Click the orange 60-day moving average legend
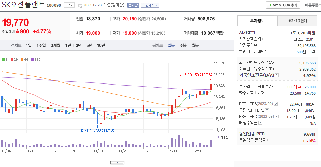 (x=24, y=59)
